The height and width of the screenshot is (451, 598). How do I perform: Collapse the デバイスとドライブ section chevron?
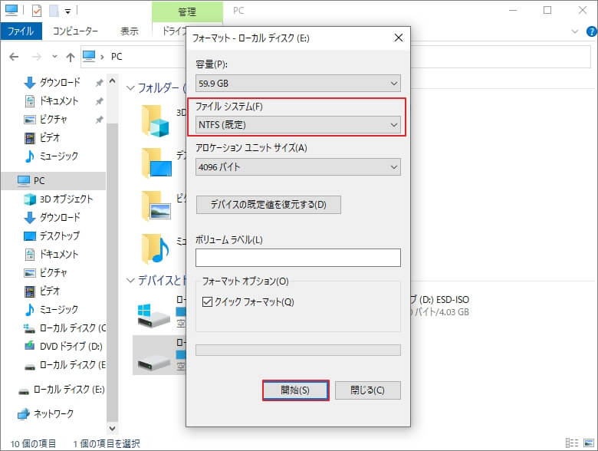(x=130, y=281)
